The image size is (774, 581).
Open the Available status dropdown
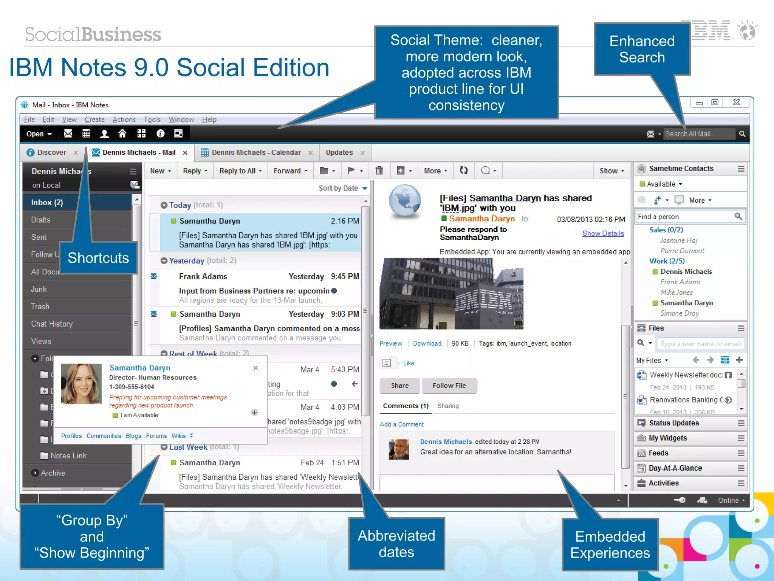[661, 184]
